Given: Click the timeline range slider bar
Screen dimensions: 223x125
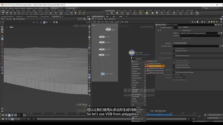Looking at the screenshot, I should (x=111, y=119).
